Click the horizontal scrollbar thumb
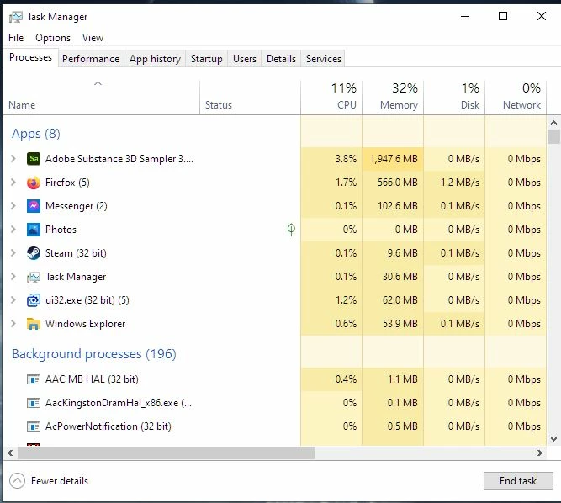561x503 pixels. 166,453
